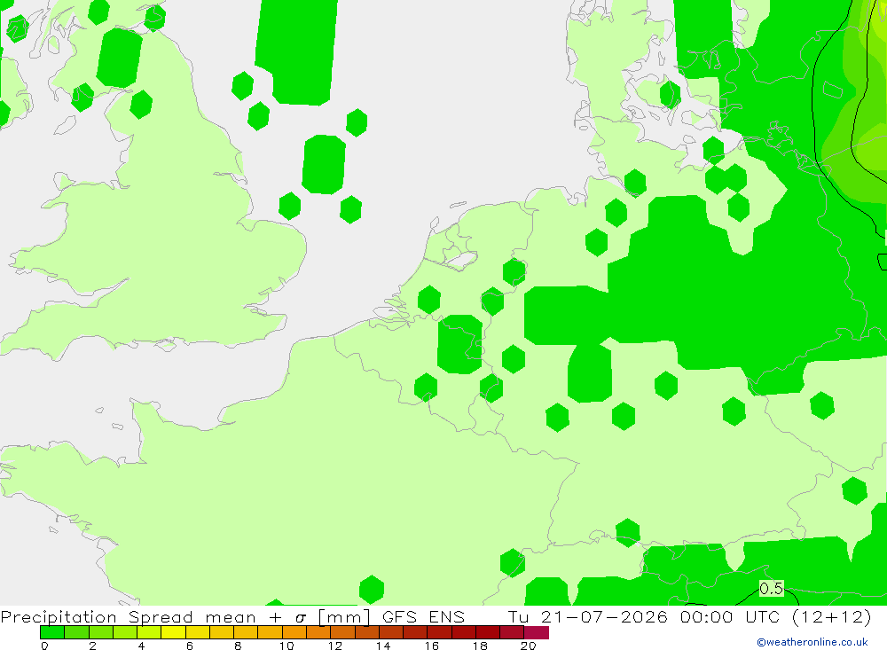Click the "(12+12)" forecast offset text

(x=832, y=616)
